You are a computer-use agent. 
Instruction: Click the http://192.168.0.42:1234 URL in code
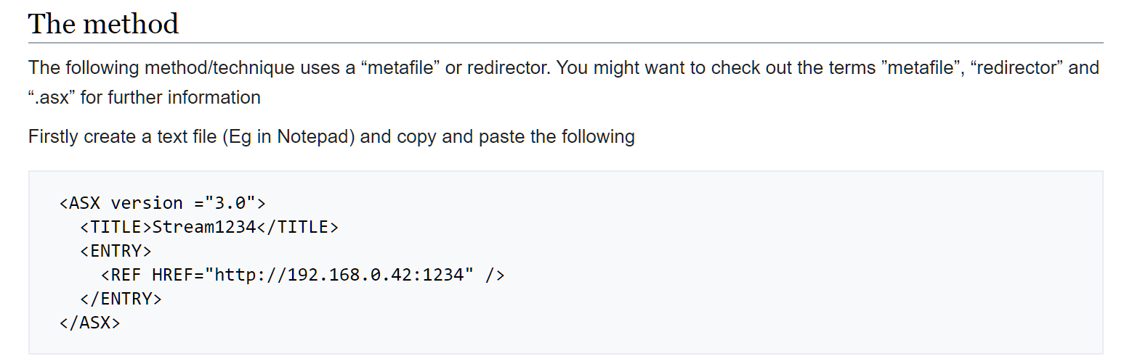coord(339,275)
